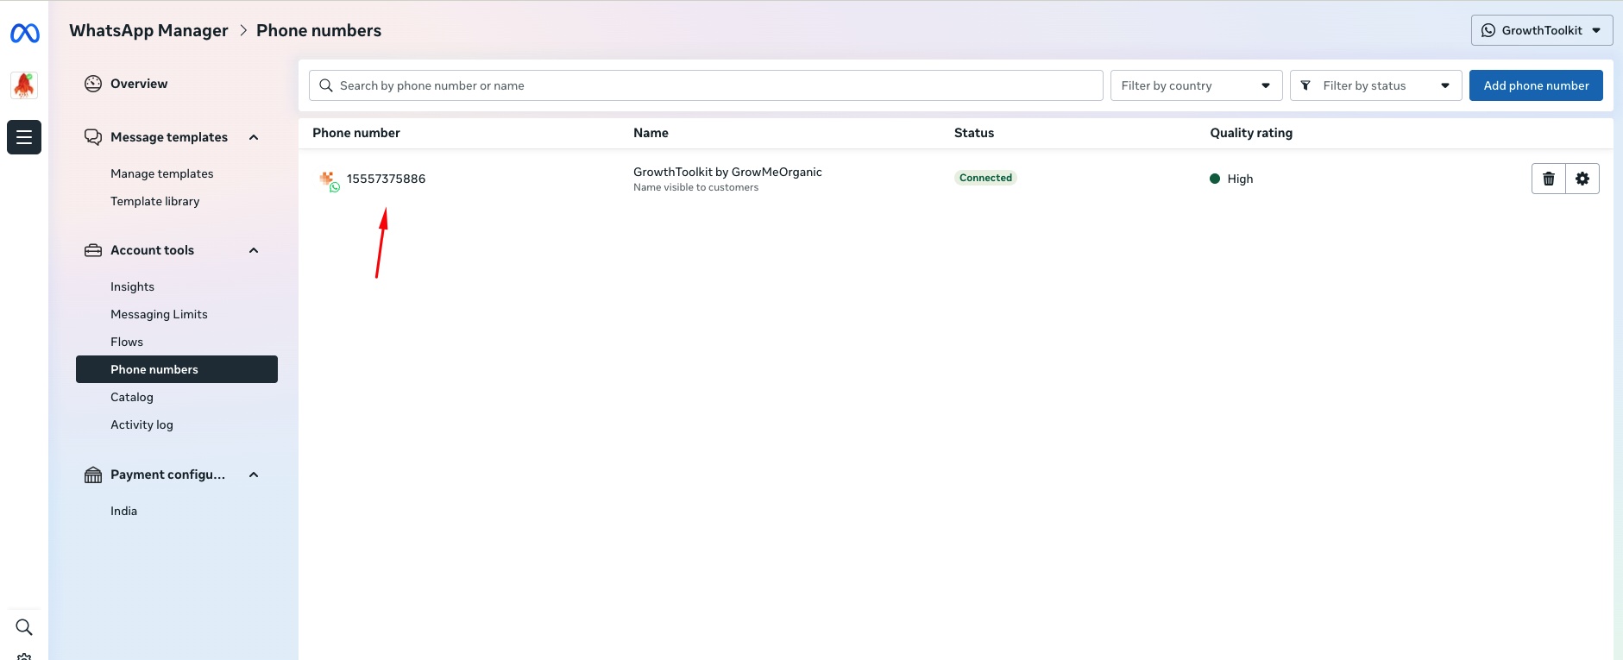Collapse the Message templates section

click(x=254, y=137)
